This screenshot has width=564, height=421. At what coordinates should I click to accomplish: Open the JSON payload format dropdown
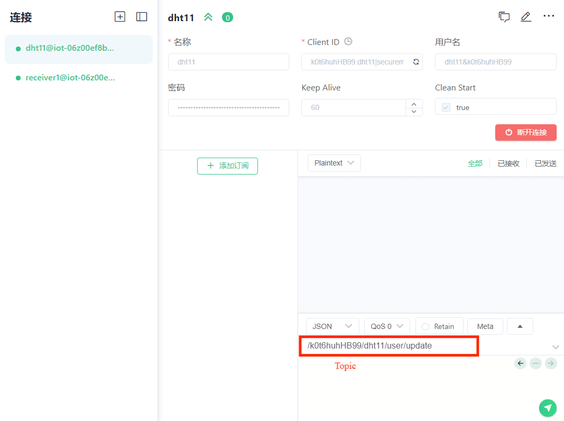332,326
